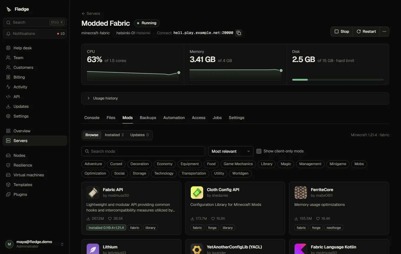
Task: Click the Disk usage progress bar
Action: [x=338, y=80]
